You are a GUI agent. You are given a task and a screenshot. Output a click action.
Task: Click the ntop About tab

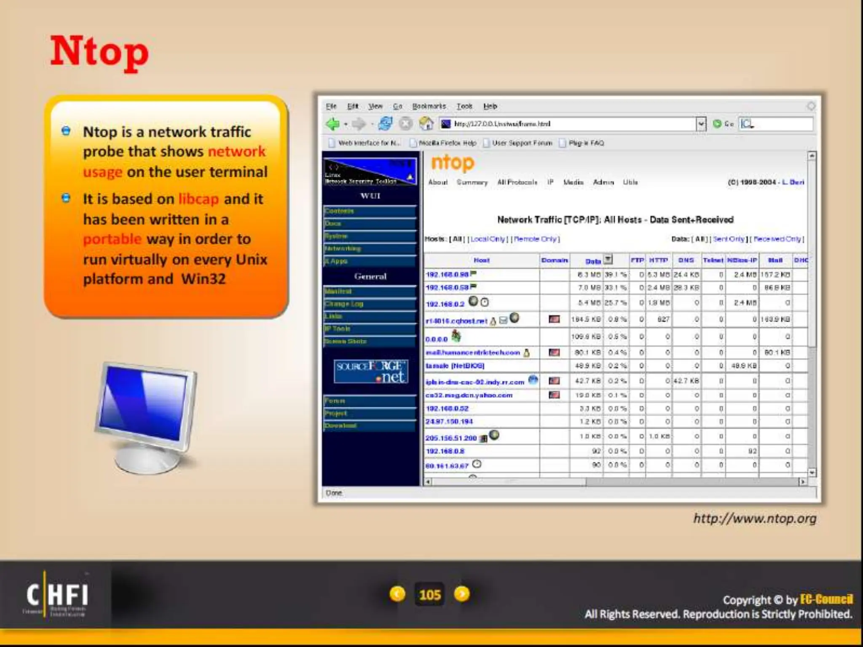(x=438, y=182)
